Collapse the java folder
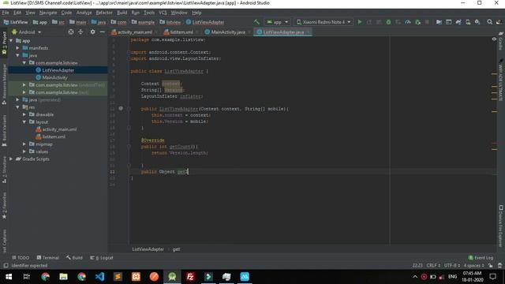 [17, 55]
